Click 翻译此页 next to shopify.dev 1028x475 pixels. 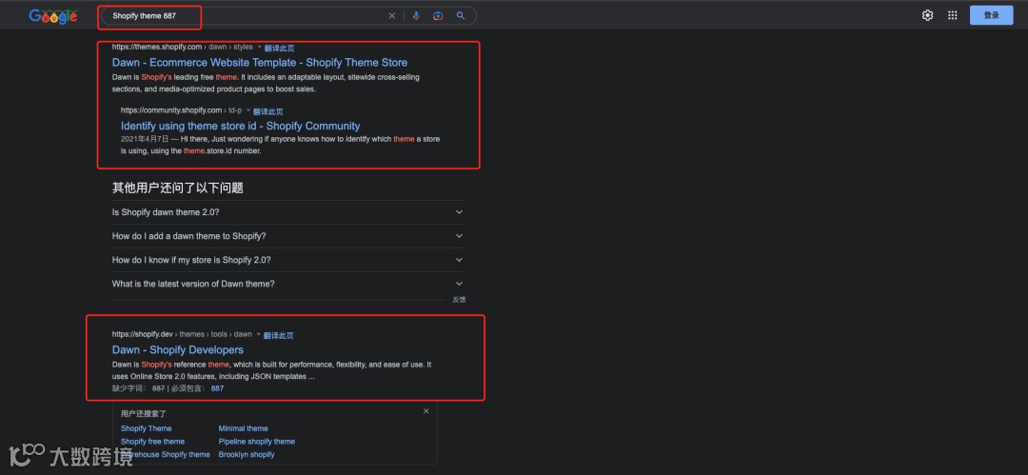[x=279, y=335]
